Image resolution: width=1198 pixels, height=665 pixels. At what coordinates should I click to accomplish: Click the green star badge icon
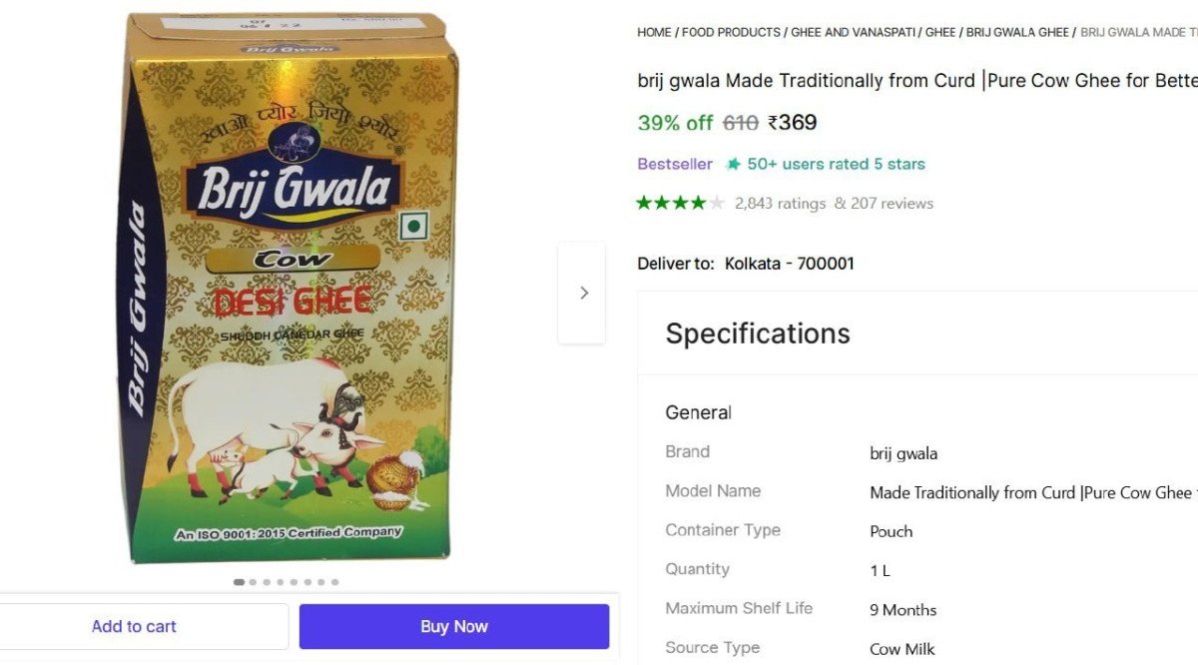point(734,164)
